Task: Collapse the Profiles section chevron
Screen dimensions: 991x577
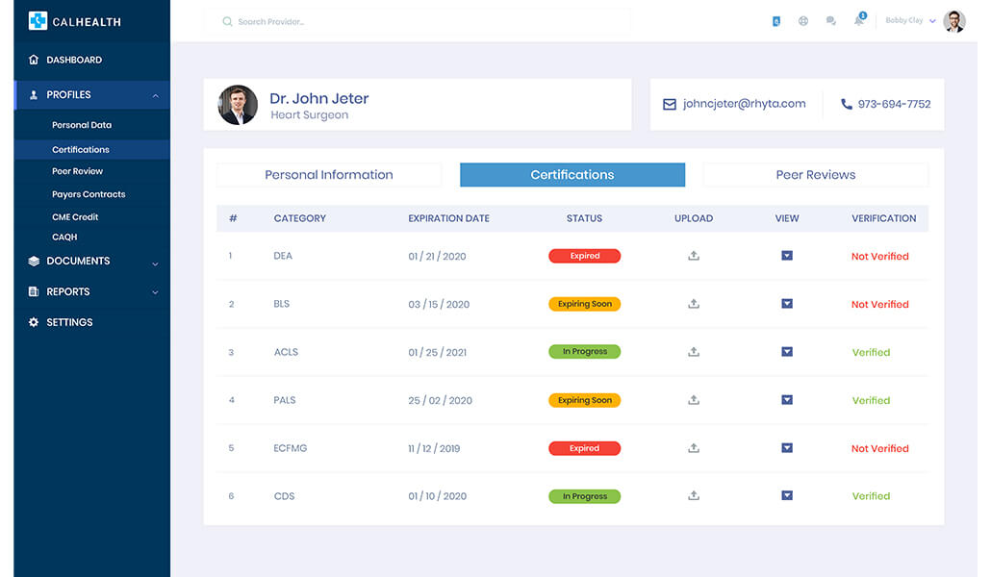Action: click(155, 94)
